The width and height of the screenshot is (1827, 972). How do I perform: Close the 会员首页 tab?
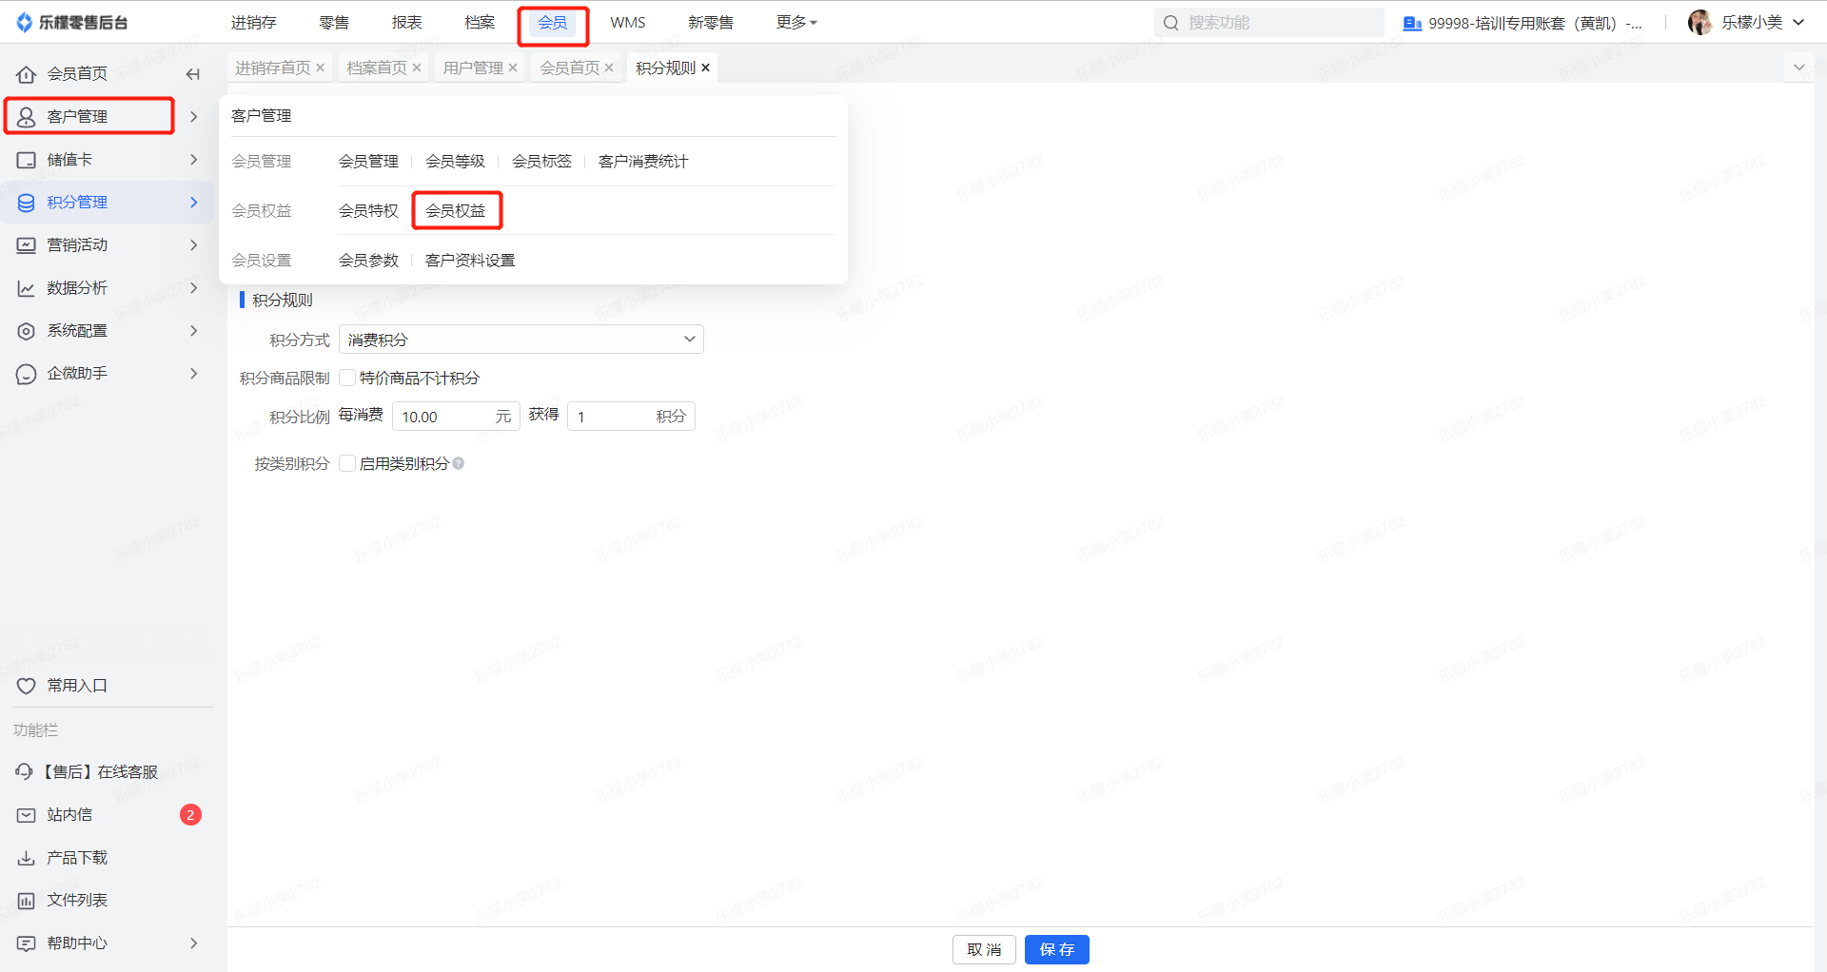click(609, 68)
